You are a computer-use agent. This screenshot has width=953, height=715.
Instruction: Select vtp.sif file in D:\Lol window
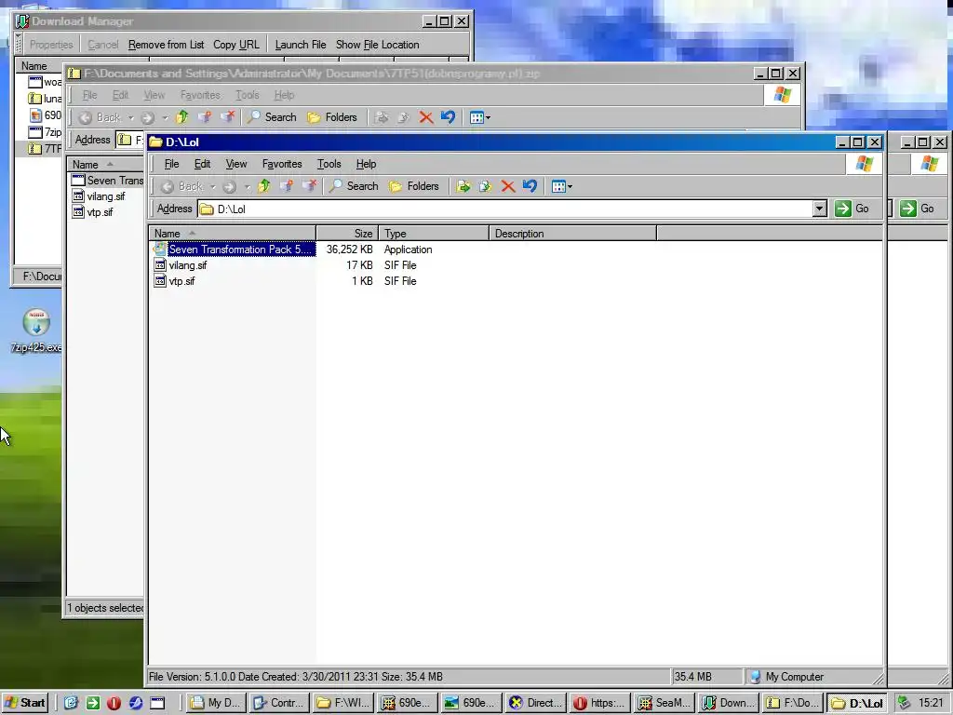(181, 281)
